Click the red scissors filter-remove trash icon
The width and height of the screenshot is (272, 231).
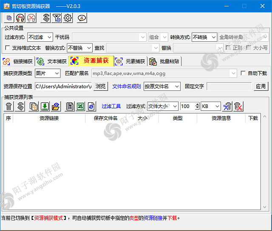tap(238, 106)
